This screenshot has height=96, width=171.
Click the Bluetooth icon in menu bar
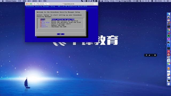pos(143,1)
